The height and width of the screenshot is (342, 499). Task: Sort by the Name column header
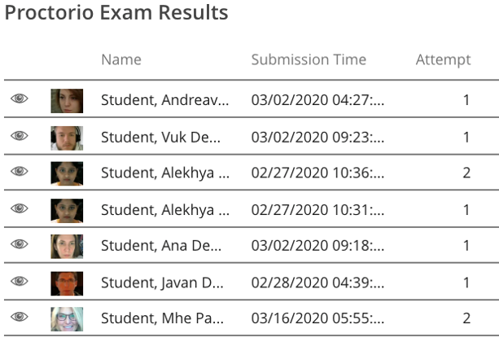pos(120,59)
